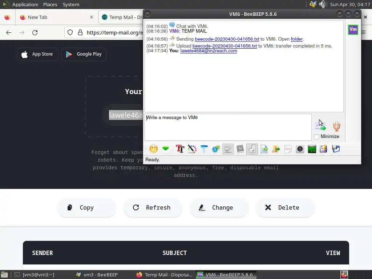
Task: Open the App Store download button
Action: point(37,54)
